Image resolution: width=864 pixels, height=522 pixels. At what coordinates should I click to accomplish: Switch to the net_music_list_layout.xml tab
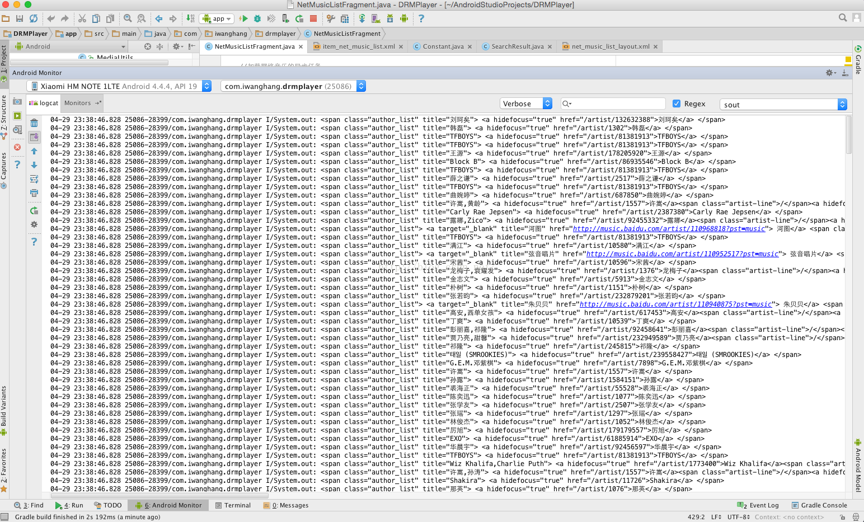click(611, 46)
